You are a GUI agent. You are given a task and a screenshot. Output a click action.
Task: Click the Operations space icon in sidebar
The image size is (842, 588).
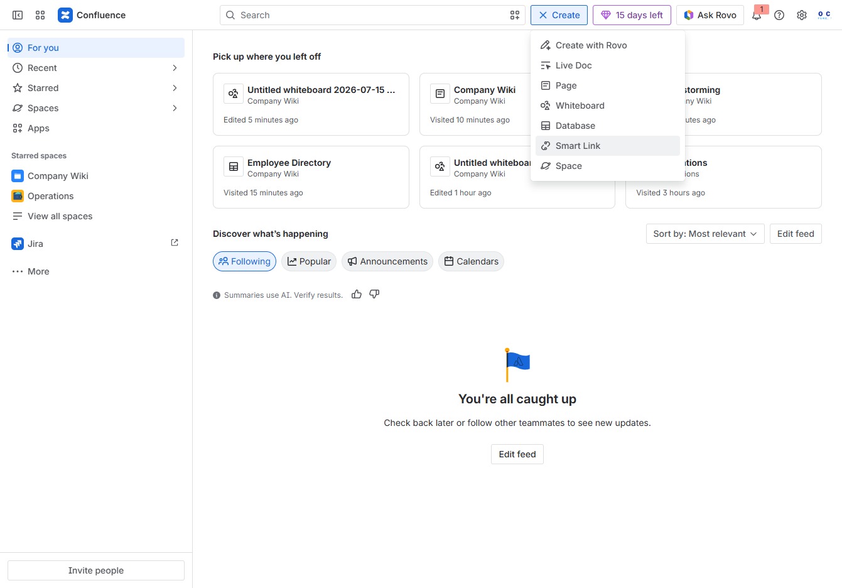click(18, 196)
